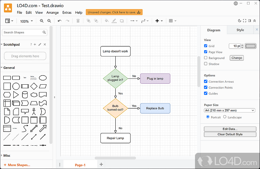Select the actor stick figure shape

(x=34, y=112)
